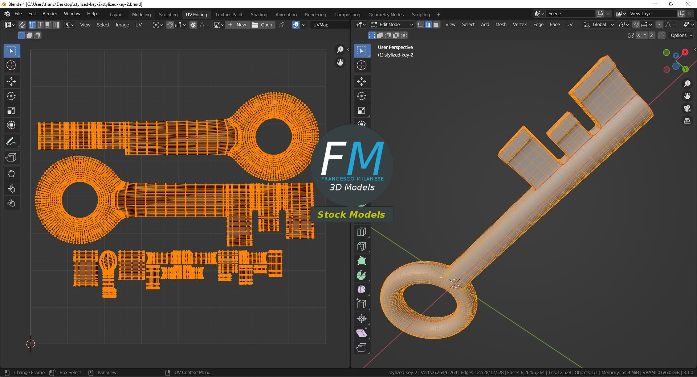
Task: Select the Scale tool in UV editor
Action: point(11,110)
